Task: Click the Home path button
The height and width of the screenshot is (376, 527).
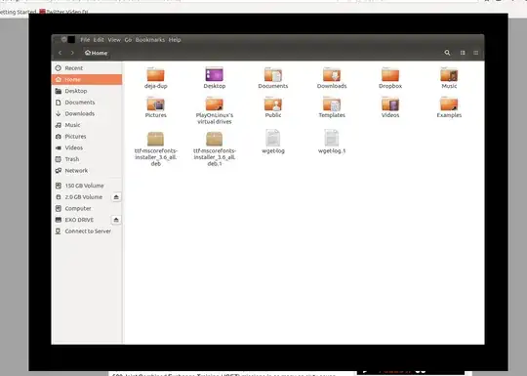Action: coord(96,53)
